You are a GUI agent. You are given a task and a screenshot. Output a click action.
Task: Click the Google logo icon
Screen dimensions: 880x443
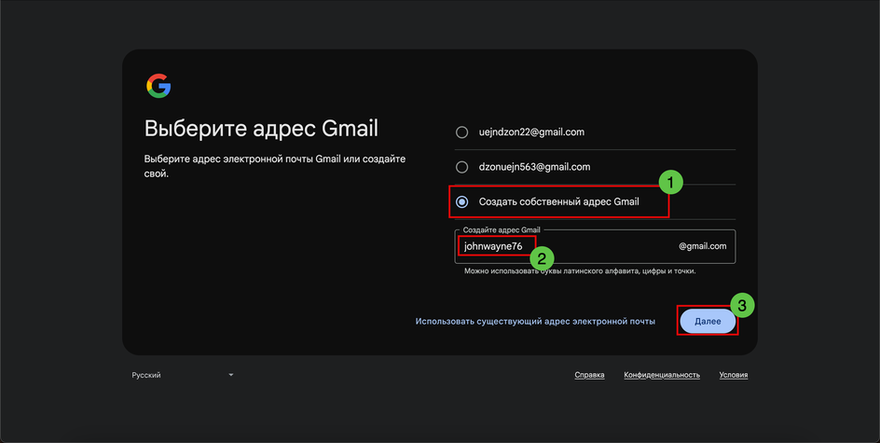coord(158,86)
